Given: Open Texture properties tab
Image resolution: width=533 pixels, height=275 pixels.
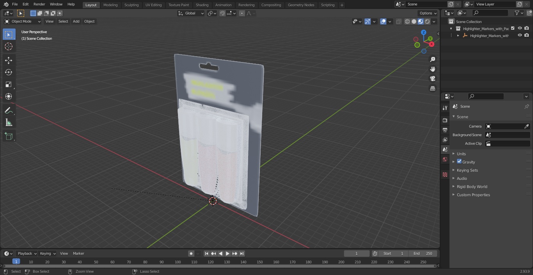Looking at the screenshot, I should click(445, 174).
